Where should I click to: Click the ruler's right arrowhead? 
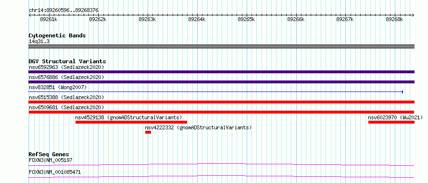click(x=413, y=15)
